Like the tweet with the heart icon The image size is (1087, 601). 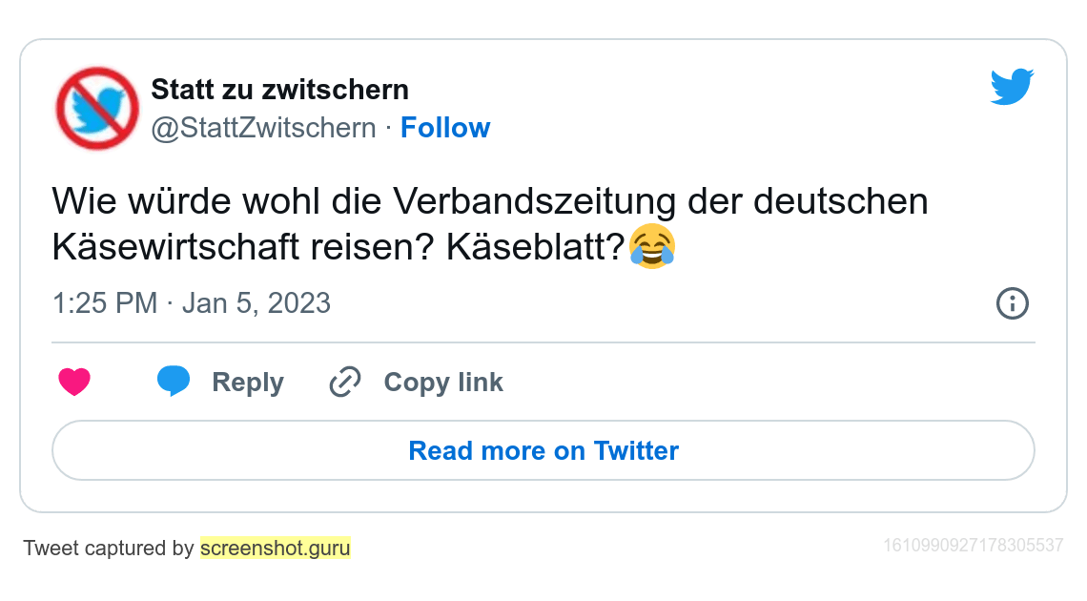[x=74, y=383]
